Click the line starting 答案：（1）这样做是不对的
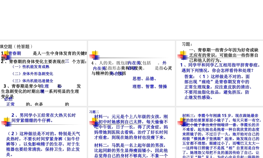Image resolution: width=263 pixels, height=158 pixels. pyautogui.click(x=217, y=77)
